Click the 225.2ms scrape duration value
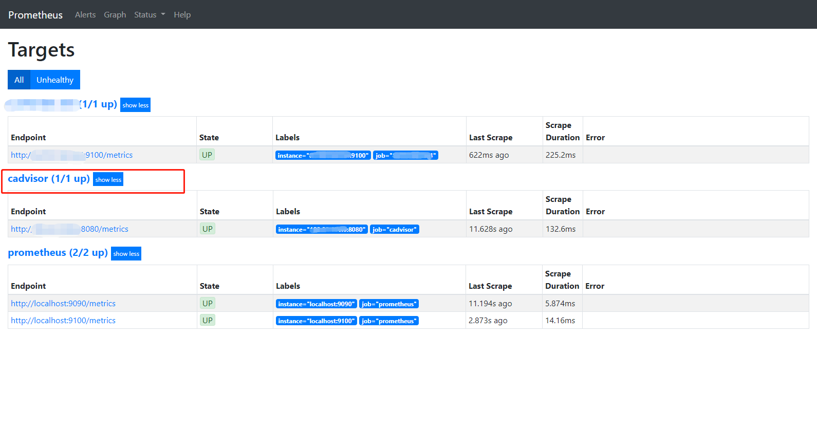Image resolution: width=817 pixels, height=428 pixels. click(x=561, y=155)
